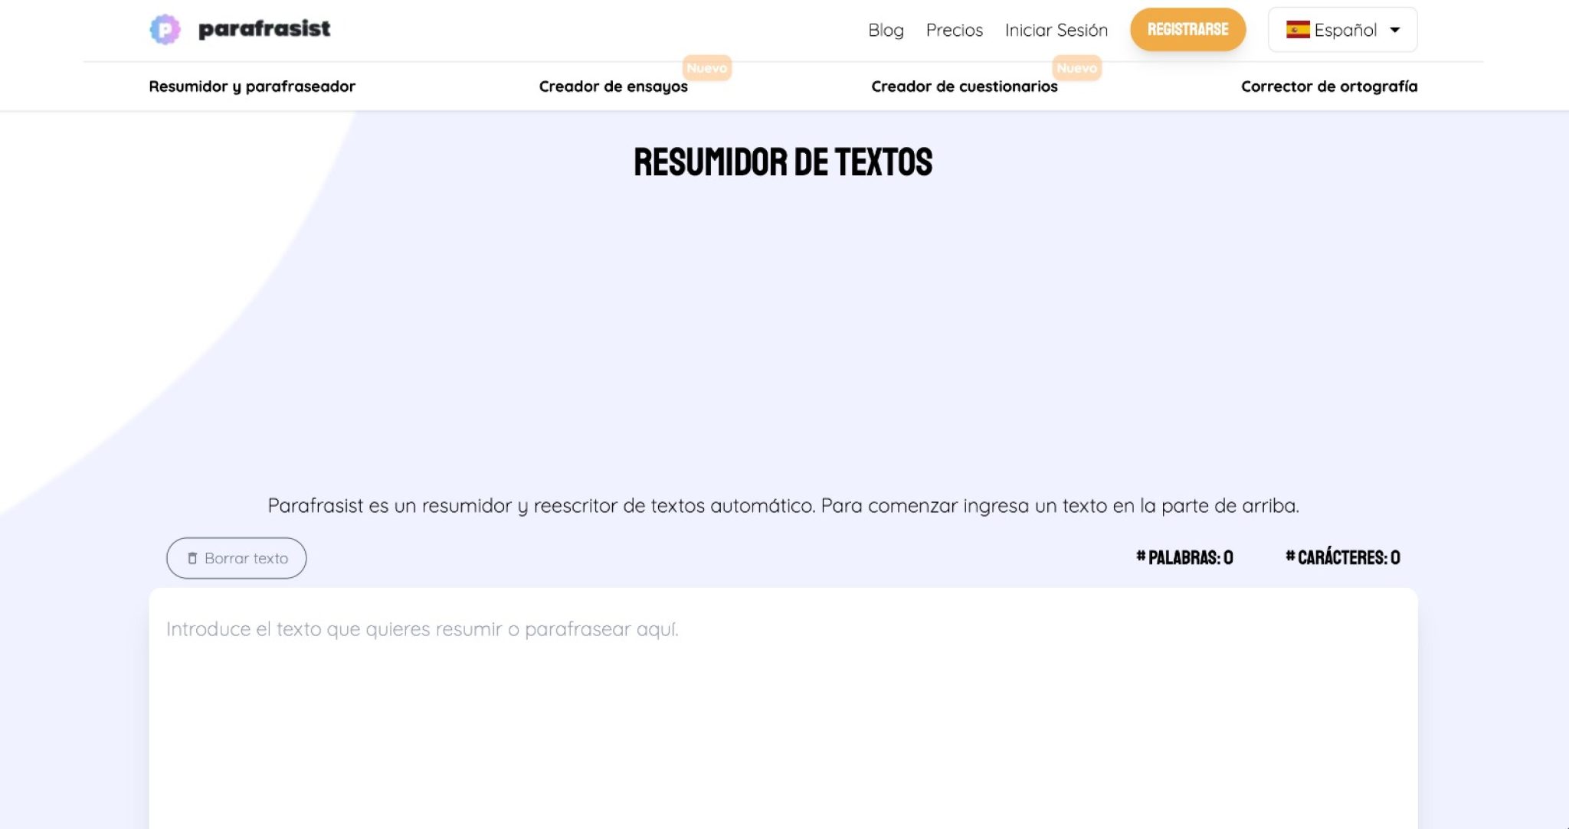Select Resumidor y parafraseador tab

pyautogui.click(x=252, y=86)
